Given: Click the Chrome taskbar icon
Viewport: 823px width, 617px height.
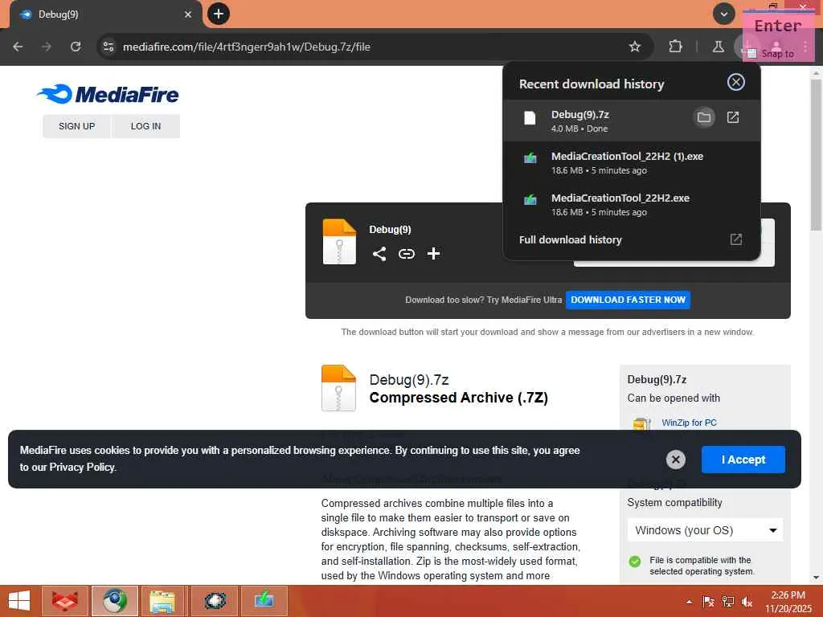Looking at the screenshot, I should (x=114, y=601).
